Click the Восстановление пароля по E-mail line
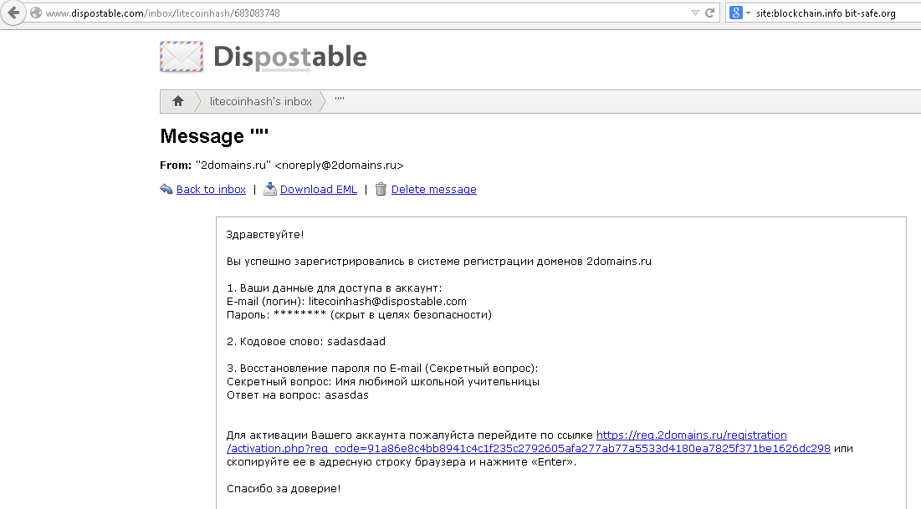 (x=382, y=368)
